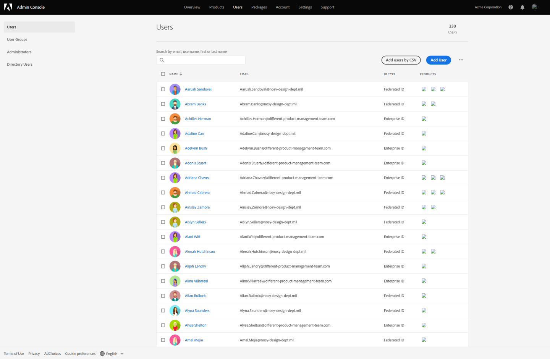Click the search magnifier icon

coord(162,60)
